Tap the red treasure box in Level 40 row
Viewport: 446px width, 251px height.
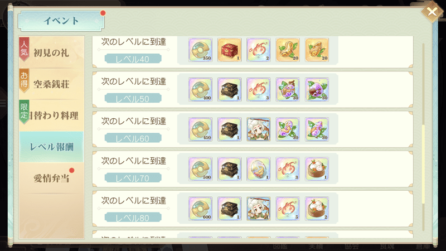click(x=229, y=50)
